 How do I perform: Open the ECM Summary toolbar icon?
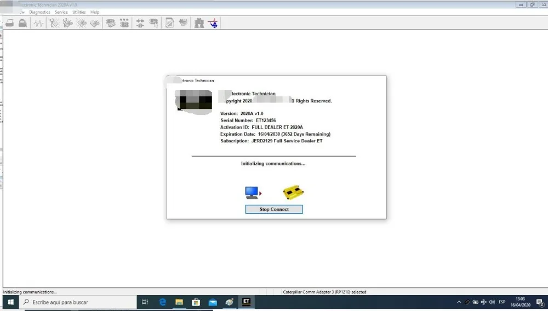tap(111, 23)
